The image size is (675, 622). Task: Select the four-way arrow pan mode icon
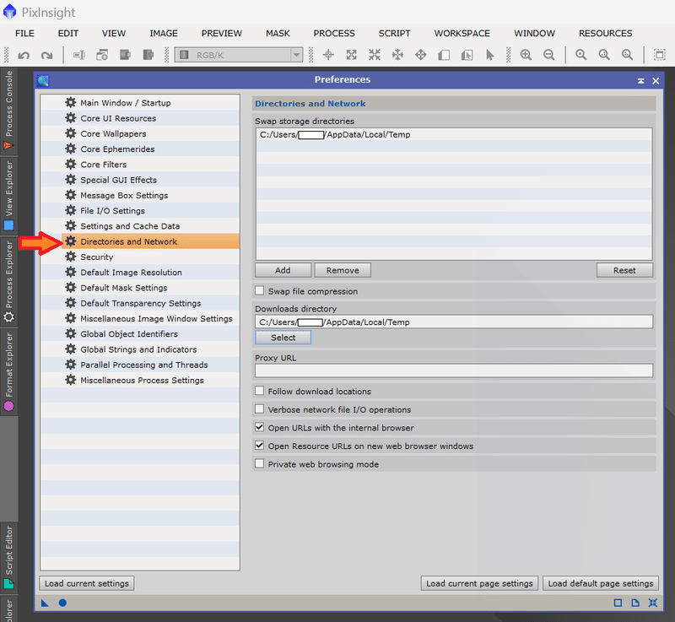click(420, 55)
